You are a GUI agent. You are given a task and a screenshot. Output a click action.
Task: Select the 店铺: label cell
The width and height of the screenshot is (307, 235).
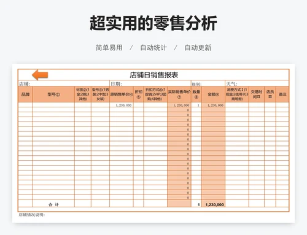click(x=64, y=83)
